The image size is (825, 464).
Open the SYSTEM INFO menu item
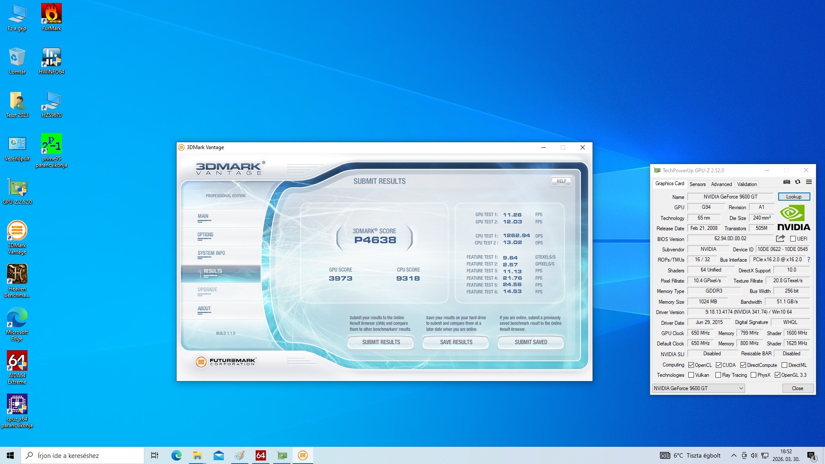pyautogui.click(x=211, y=253)
